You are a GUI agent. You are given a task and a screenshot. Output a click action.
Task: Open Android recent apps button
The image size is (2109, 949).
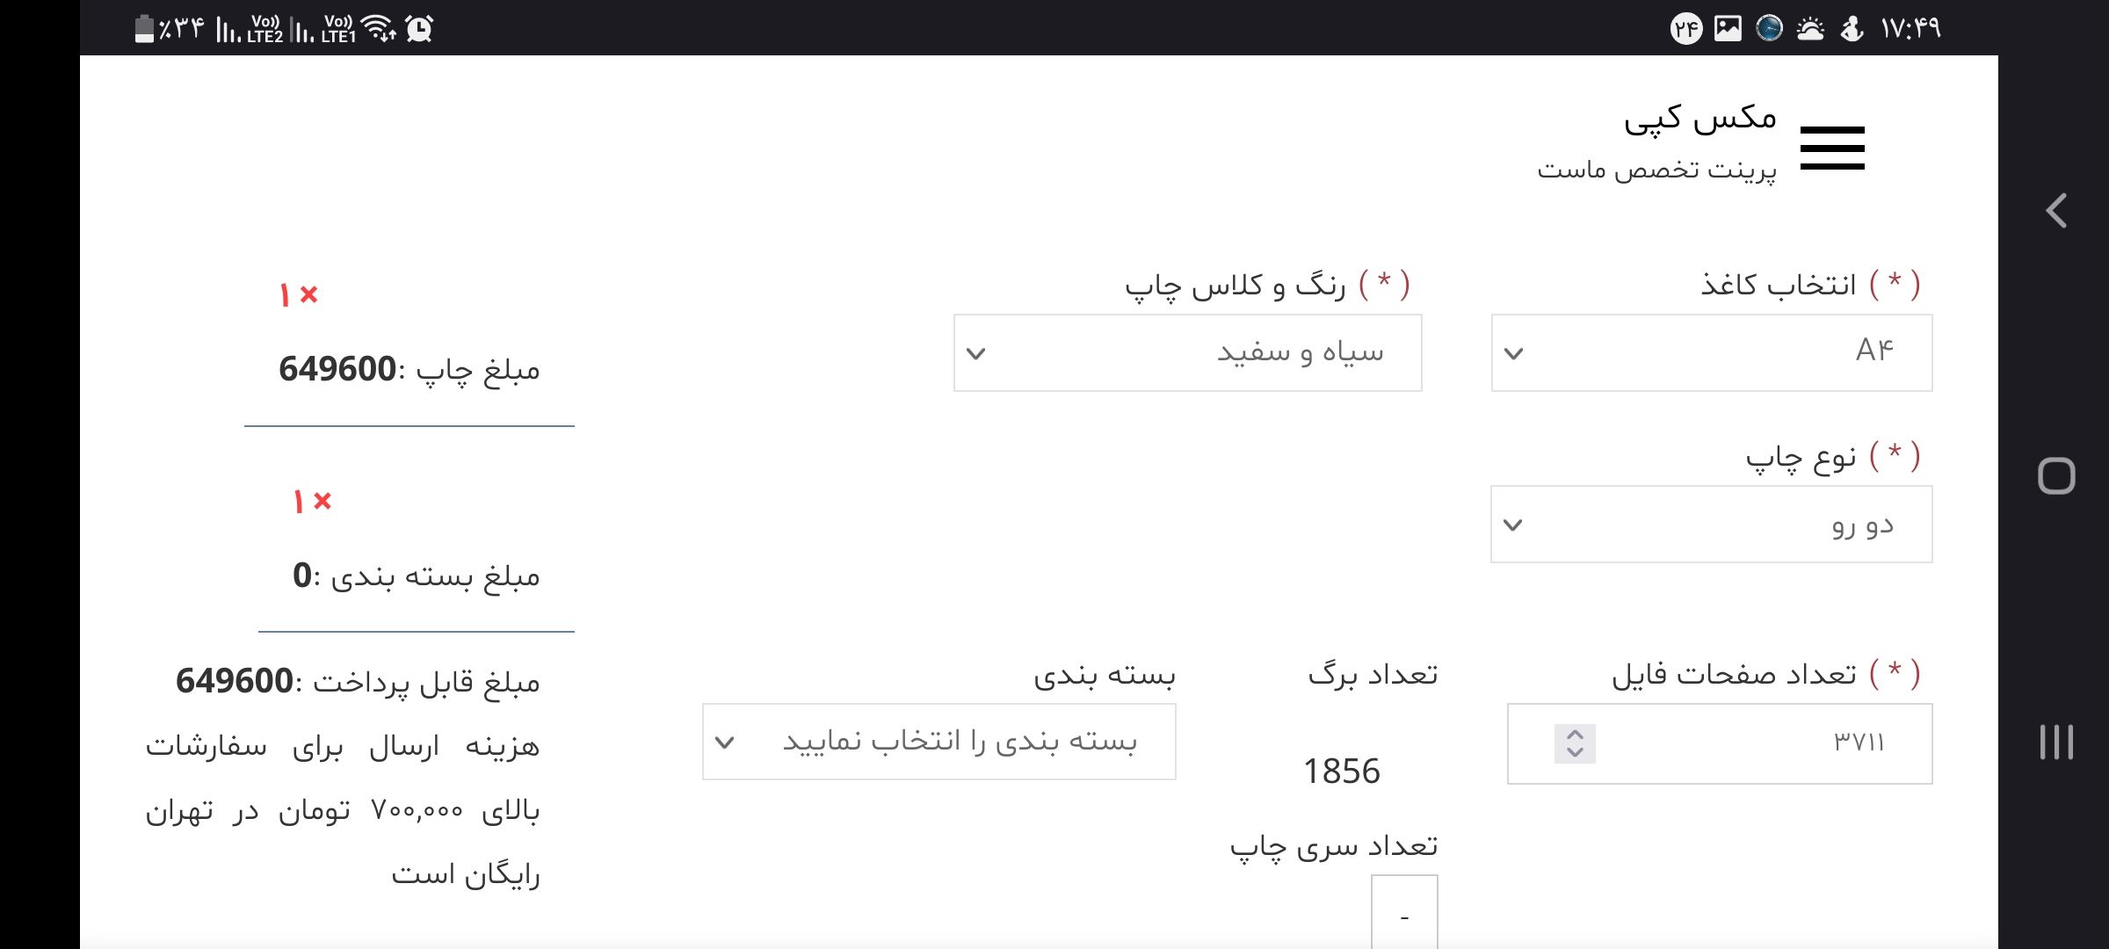(x=2056, y=743)
